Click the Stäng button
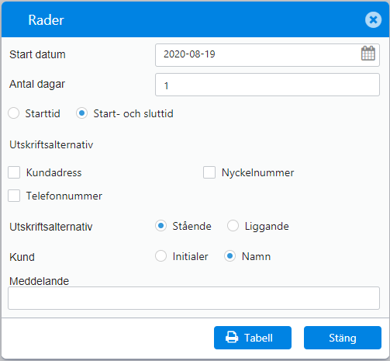The image size is (390, 361). point(343,338)
